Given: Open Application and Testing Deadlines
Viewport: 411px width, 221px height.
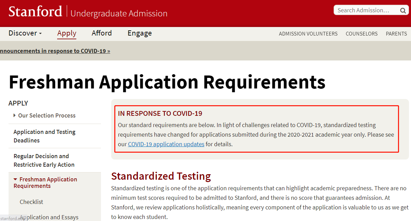Looking at the screenshot, I should 44,136.
